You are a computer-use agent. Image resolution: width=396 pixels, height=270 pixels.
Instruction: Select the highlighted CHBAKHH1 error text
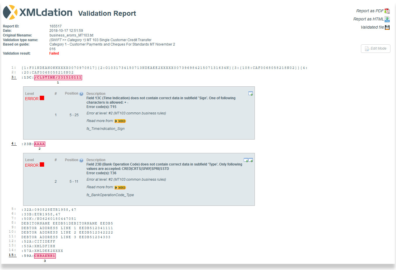[45, 256]
